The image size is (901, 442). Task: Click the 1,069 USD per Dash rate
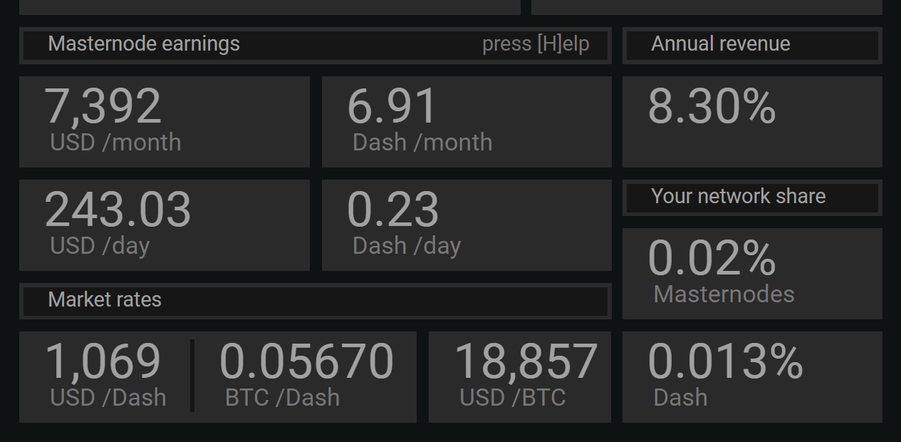(x=103, y=361)
